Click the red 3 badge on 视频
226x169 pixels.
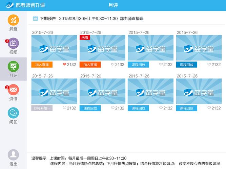[x=7, y=41]
